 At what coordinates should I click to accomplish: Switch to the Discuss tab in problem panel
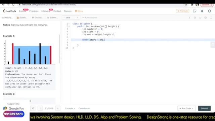point(37,17)
